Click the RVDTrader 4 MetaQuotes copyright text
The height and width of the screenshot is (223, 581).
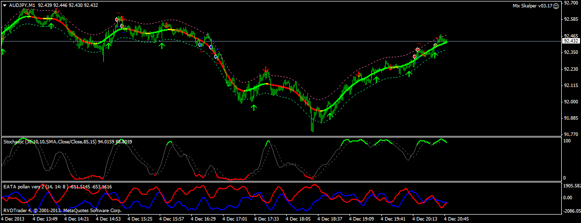point(62,211)
